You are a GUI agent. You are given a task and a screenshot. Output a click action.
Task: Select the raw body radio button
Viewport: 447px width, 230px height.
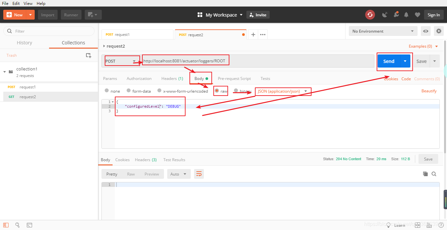pos(217,91)
